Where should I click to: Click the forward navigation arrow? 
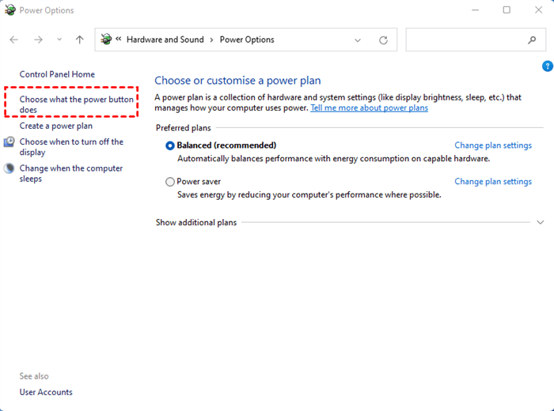pos(38,40)
